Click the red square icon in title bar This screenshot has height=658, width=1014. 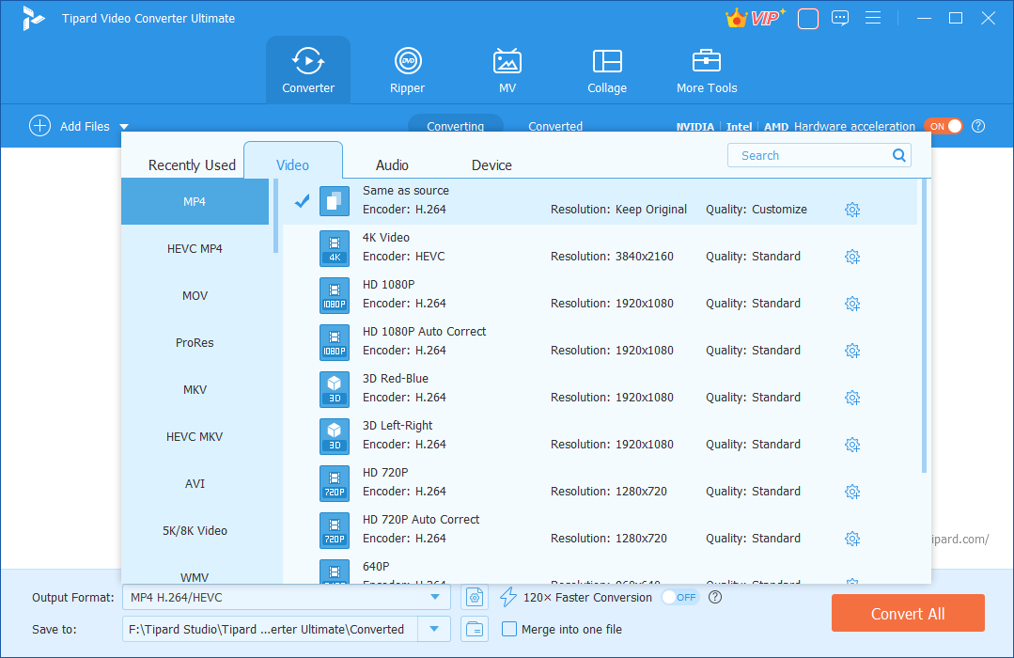click(x=807, y=18)
